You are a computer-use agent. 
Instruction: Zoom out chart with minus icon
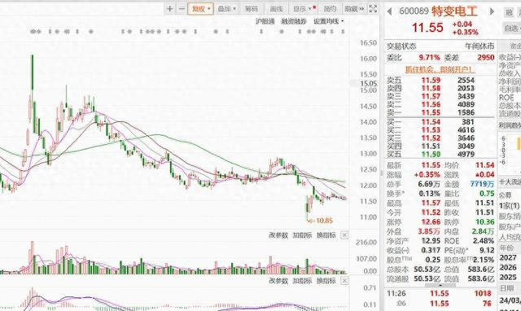182,9
